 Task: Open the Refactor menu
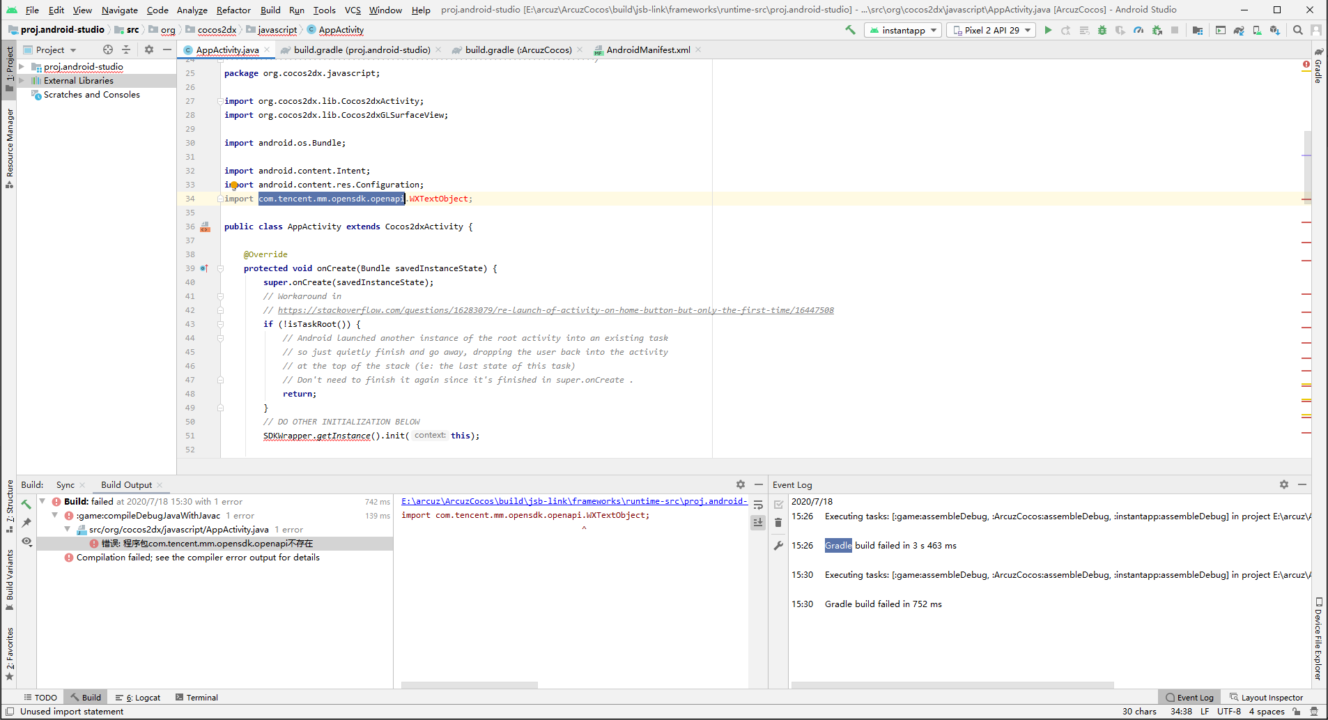233,10
